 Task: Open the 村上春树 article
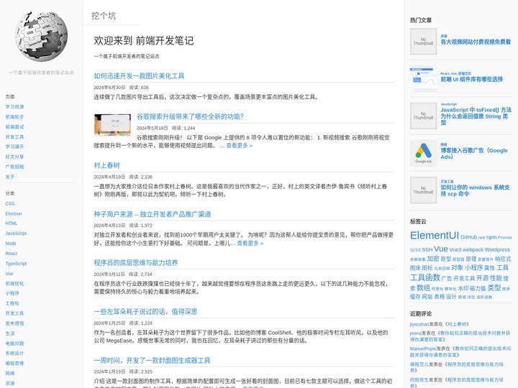106,165
